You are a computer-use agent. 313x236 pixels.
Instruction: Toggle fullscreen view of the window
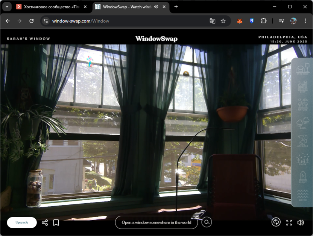pos(289,222)
